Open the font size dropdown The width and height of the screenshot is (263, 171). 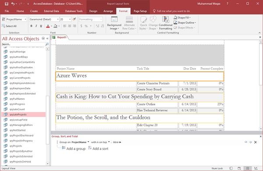click(x=70, y=19)
